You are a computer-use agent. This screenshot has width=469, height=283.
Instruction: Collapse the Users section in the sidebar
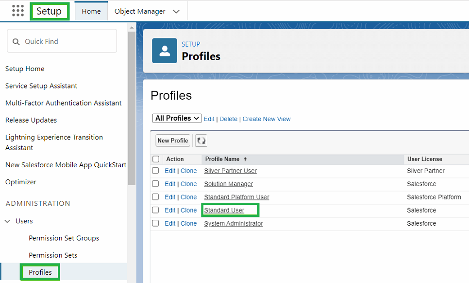8,221
